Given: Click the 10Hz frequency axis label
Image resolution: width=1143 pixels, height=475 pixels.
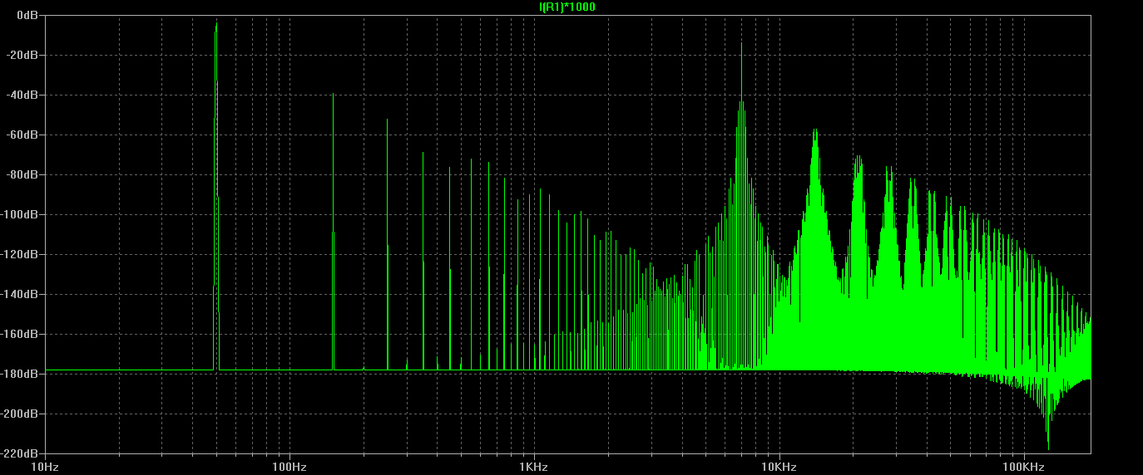Looking at the screenshot, I should (44, 468).
